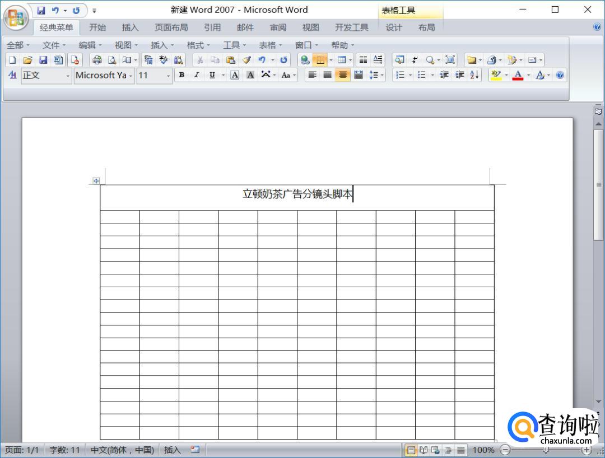Click the table move handle

click(x=96, y=180)
